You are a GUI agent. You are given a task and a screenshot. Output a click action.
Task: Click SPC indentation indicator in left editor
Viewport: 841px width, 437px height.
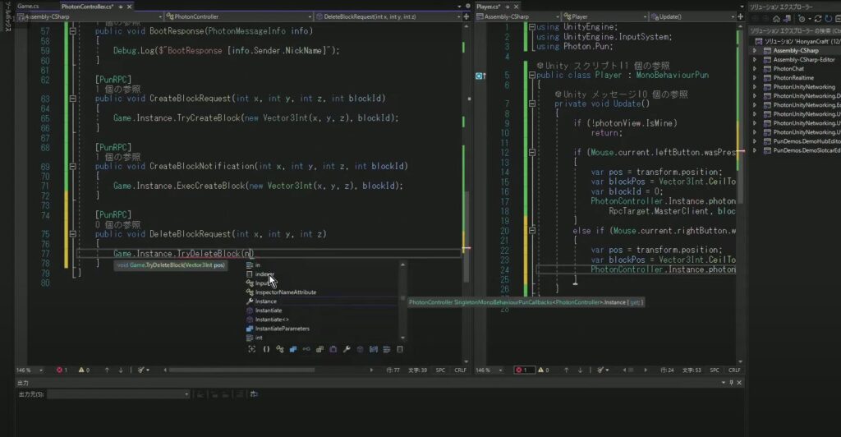pyautogui.click(x=440, y=370)
